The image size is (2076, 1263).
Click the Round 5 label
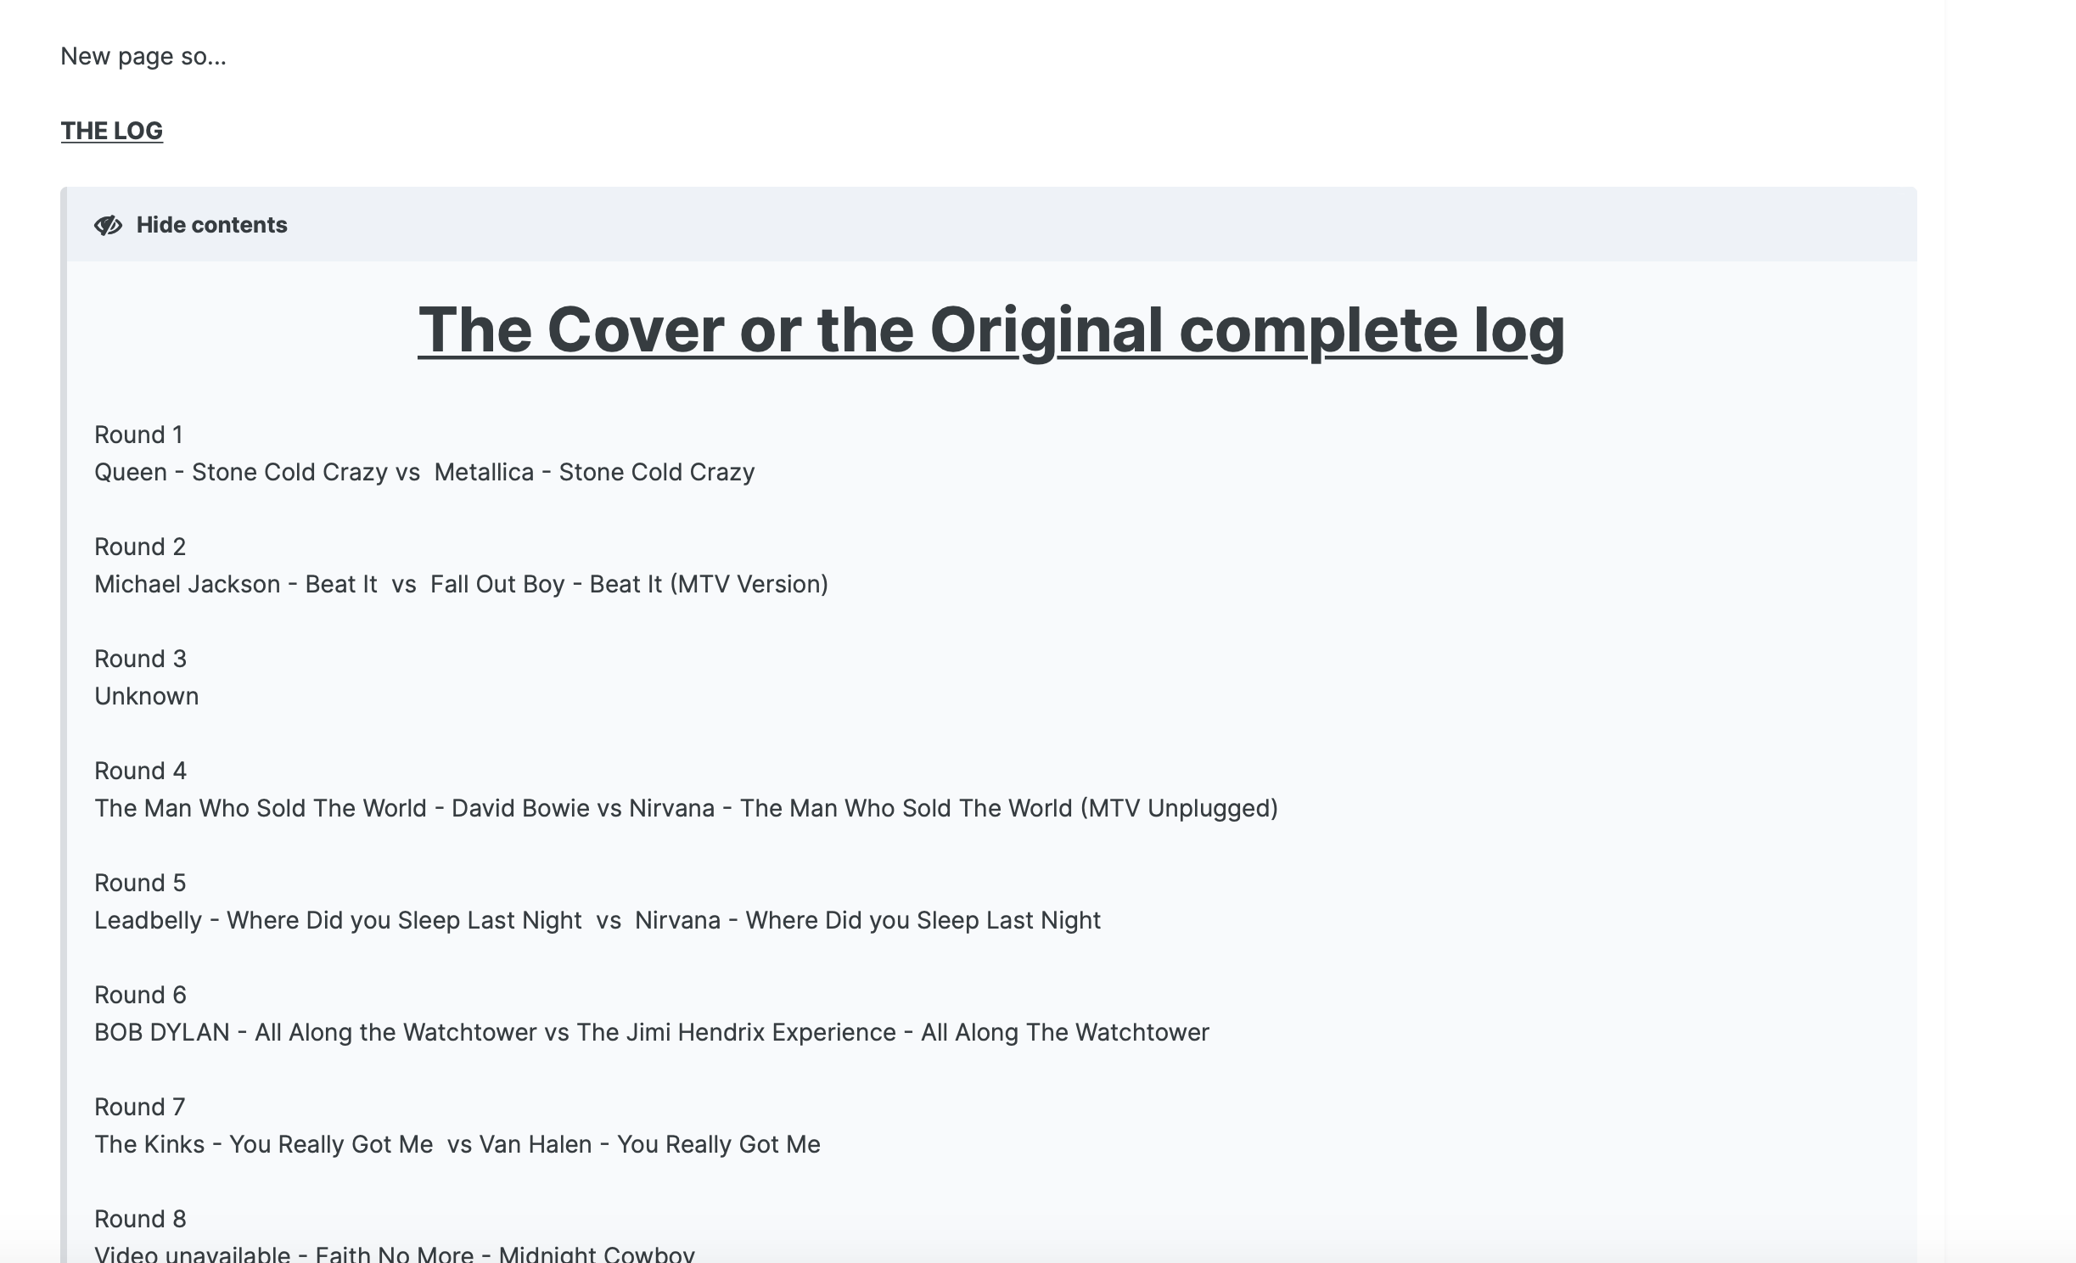pyautogui.click(x=140, y=883)
